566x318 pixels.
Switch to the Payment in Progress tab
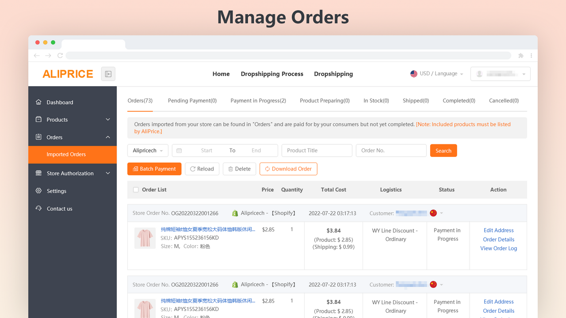[258, 100]
